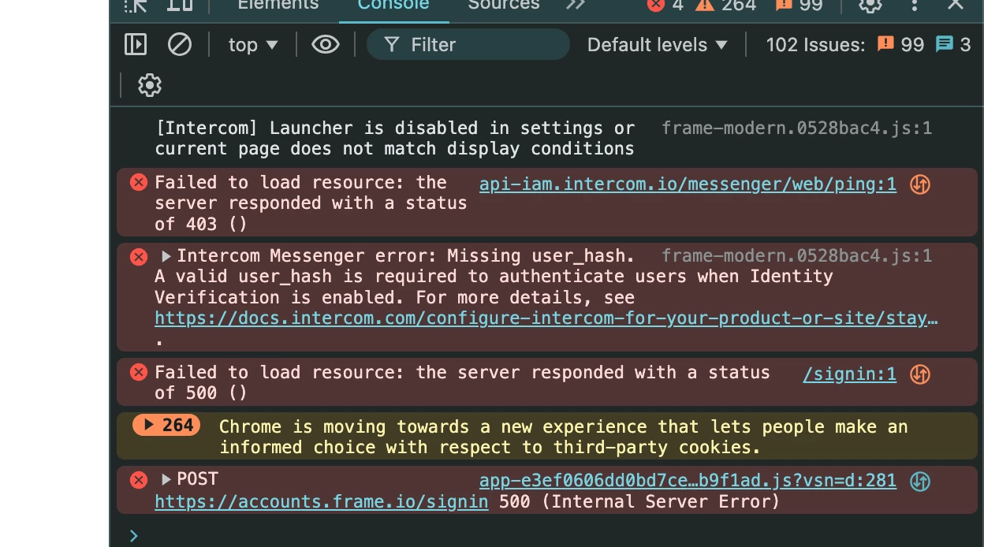The height and width of the screenshot is (547, 984).
Task: Switch to the Console tab
Action: click(x=393, y=5)
